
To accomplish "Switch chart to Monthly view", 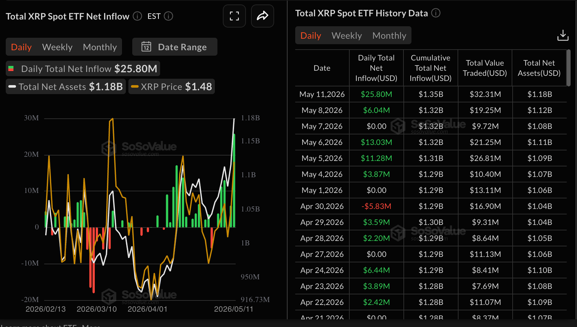I will 100,47.
